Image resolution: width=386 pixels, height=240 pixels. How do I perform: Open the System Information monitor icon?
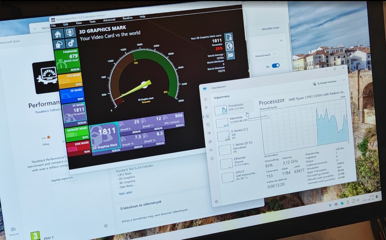pyautogui.click(x=70, y=32)
